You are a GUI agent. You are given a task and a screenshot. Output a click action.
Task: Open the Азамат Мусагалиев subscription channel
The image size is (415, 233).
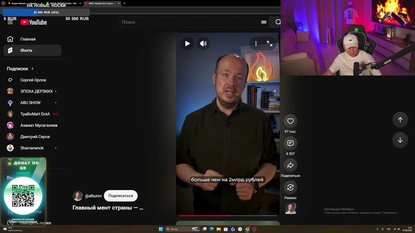(x=32, y=125)
